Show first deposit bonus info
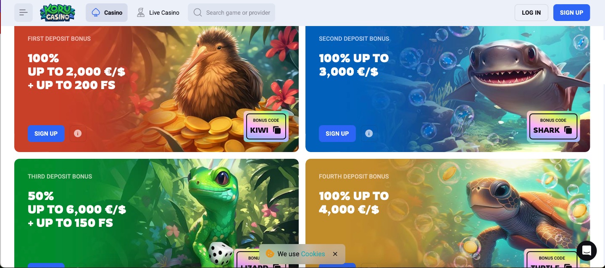This screenshot has width=605, height=268. pyautogui.click(x=78, y=134)
